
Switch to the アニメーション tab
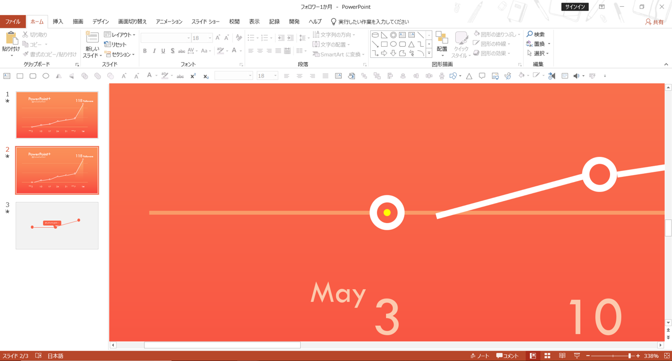pyautogui.click(x=169, y=22)
